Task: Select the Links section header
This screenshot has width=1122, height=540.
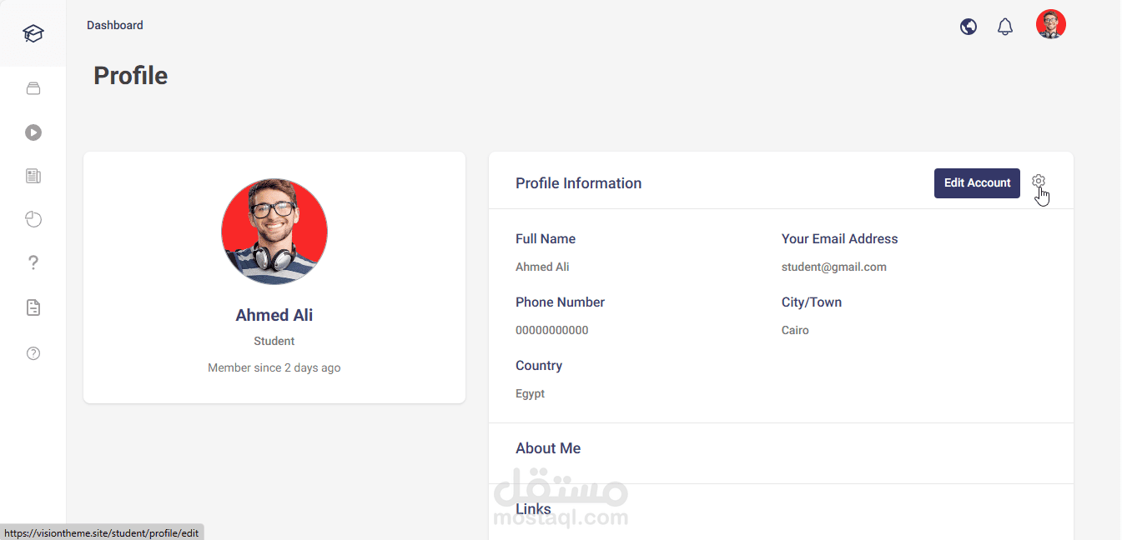Action: [x=533, y=509]
